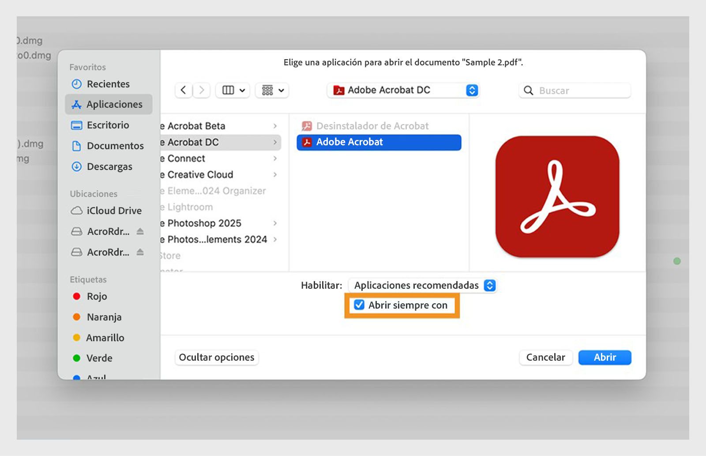Screen dimensions: 706x456
Task: Select the column view icon in the toolbar
Action: point(227,90)
